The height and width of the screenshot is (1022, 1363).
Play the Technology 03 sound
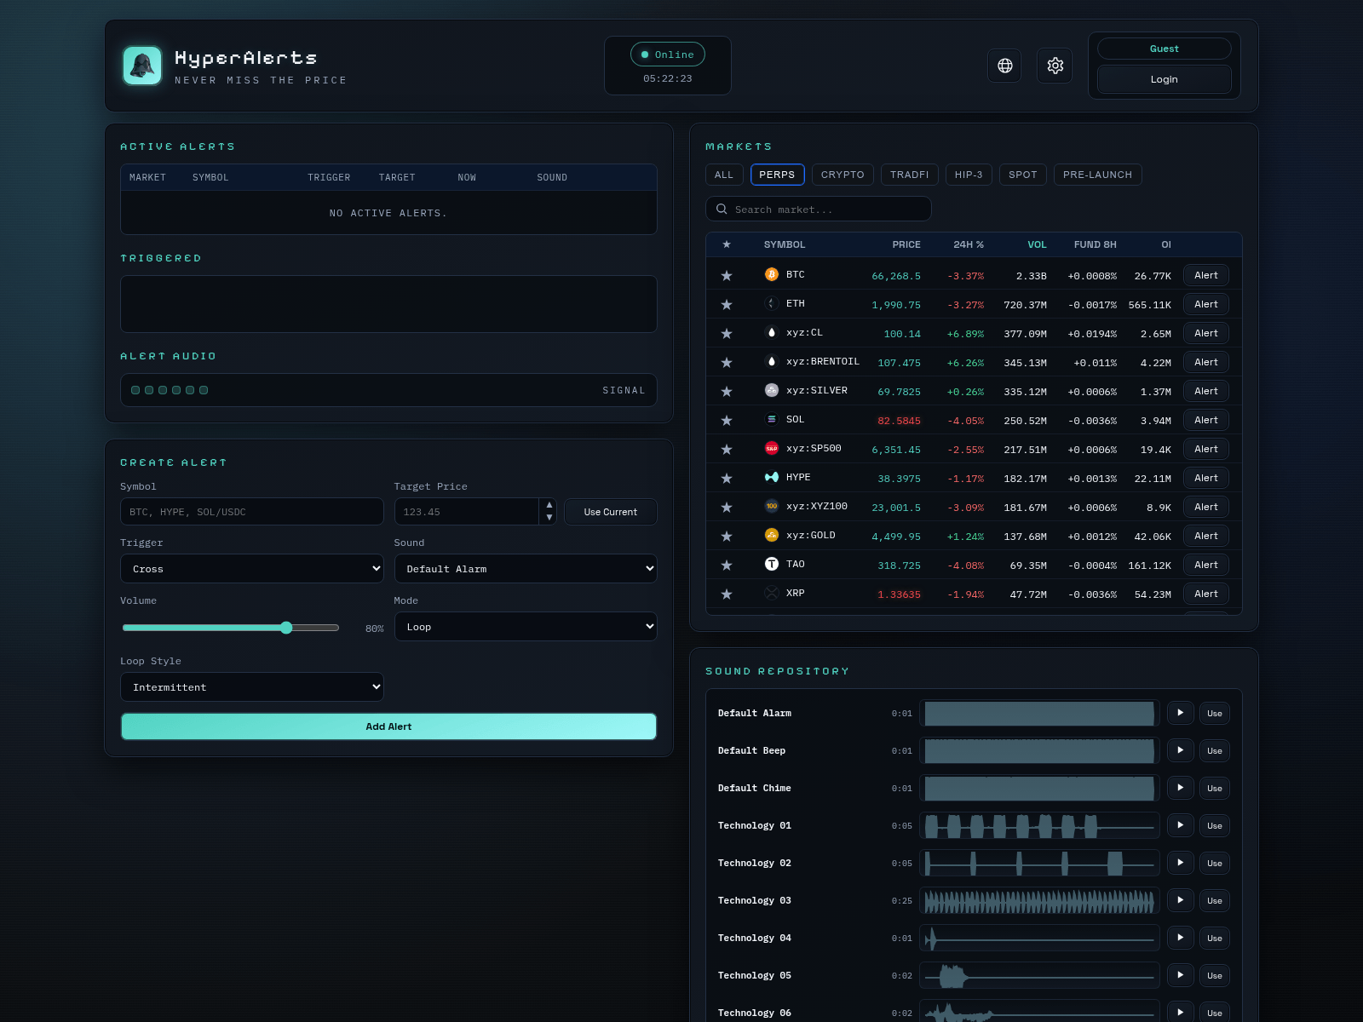[x=1180, y=900]
